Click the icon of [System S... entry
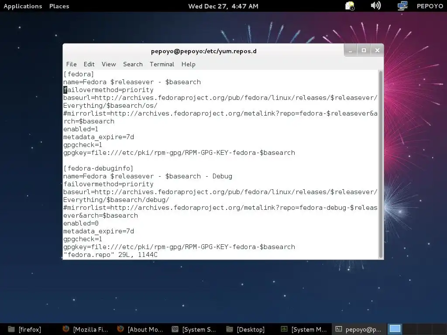Screen dimensions: 447x335 pos(175,329)
